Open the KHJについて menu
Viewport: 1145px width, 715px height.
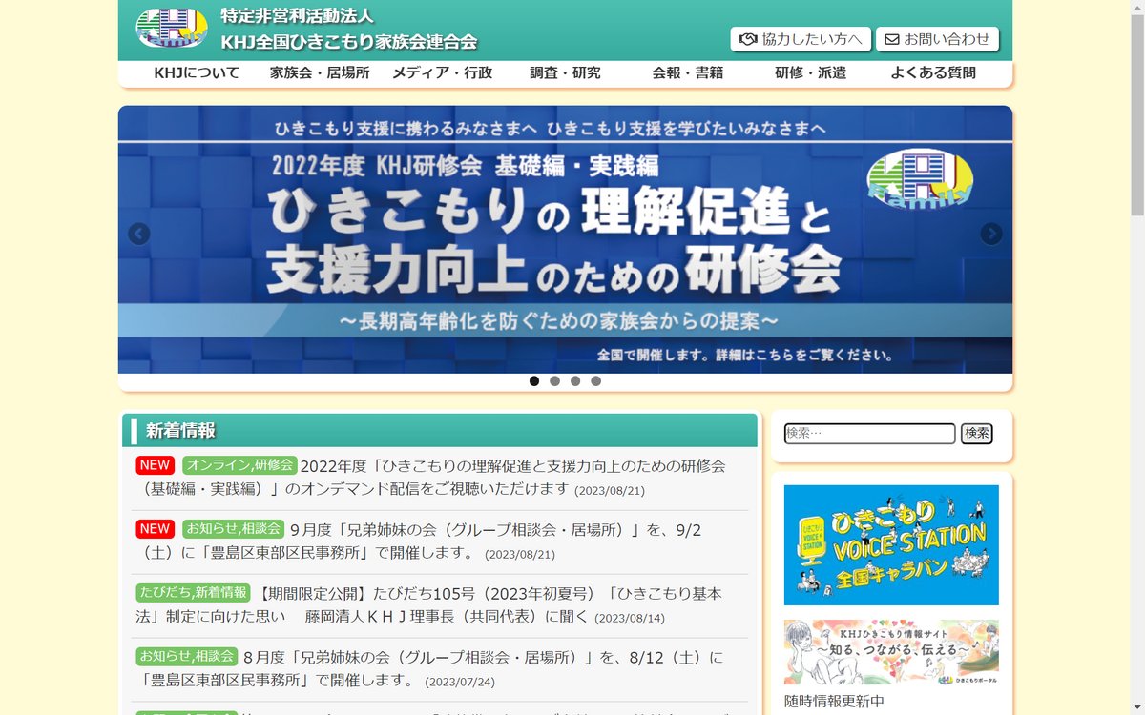pyautogui.click(x=197, y=72)
